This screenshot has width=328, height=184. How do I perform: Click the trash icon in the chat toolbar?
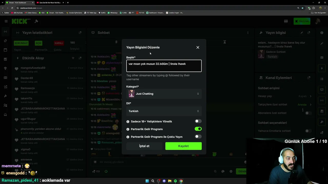116,42
